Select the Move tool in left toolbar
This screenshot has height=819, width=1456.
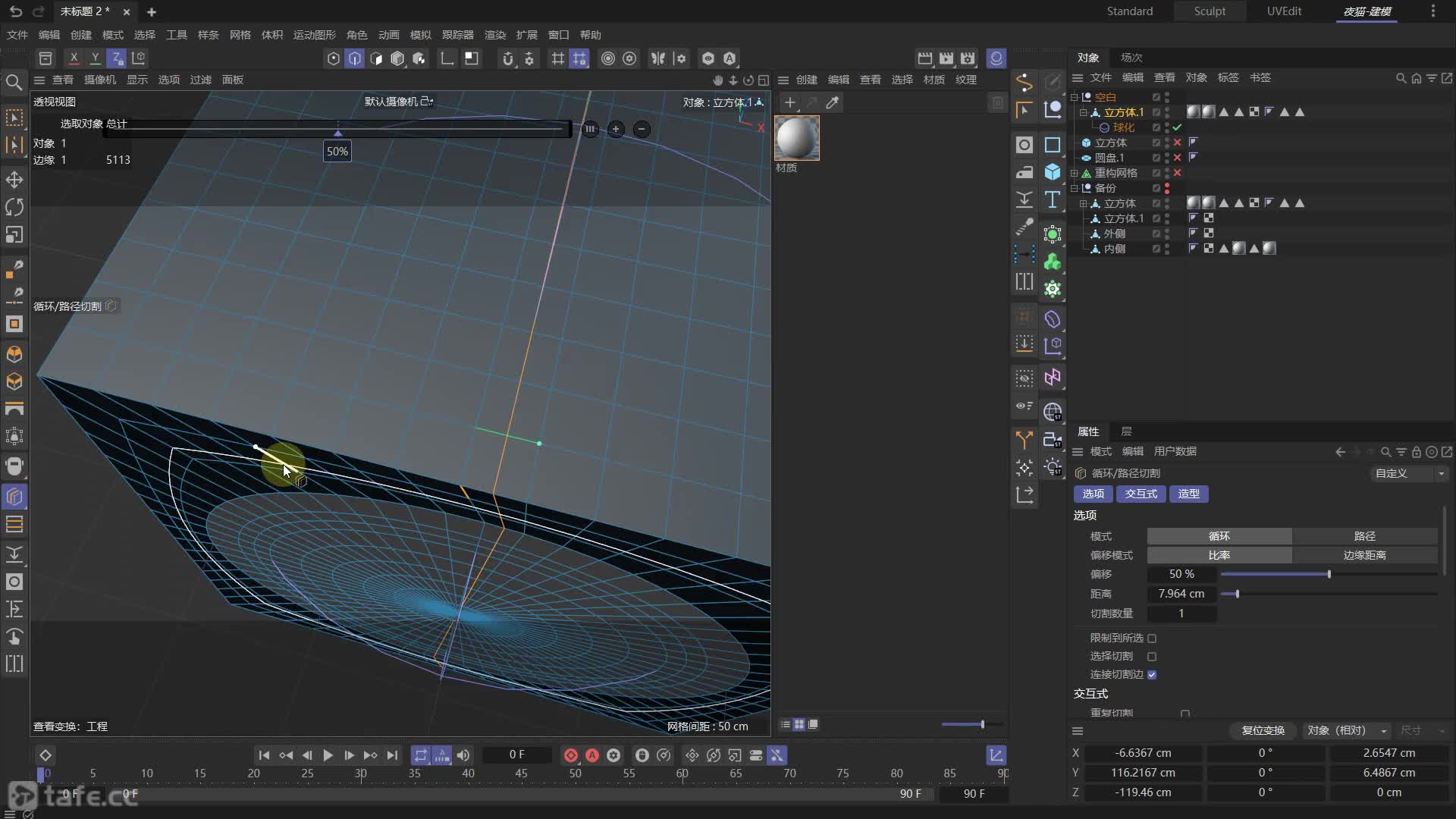click(14, 180)
